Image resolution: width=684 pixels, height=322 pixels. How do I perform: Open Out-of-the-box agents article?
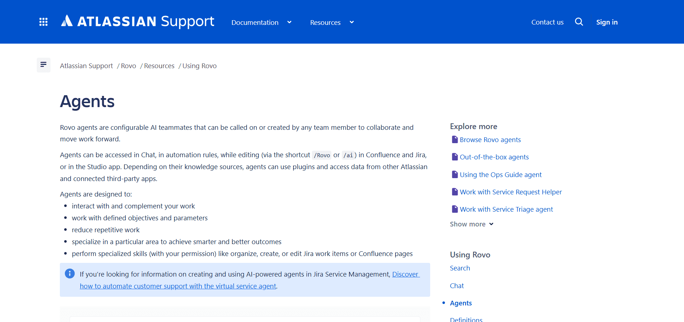point(494,157)
